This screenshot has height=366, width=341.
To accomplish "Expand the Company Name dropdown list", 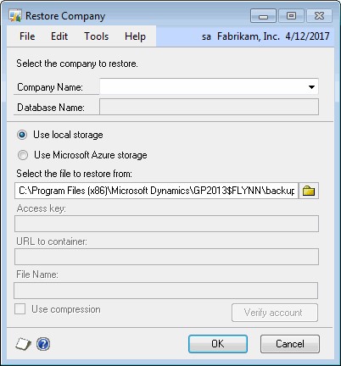I will click(x=311, y=87).
